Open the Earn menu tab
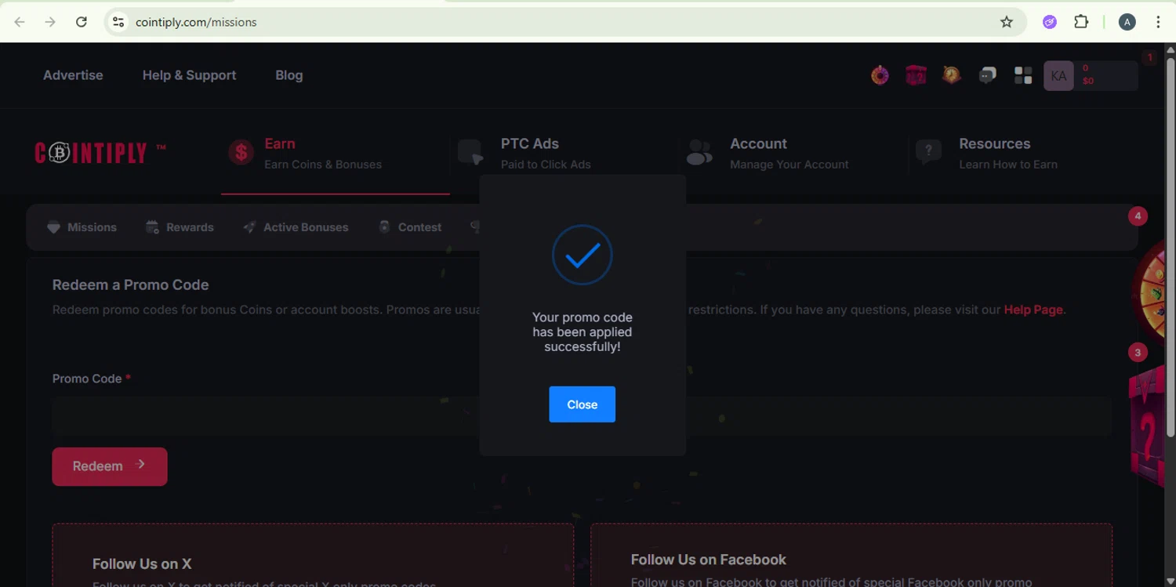The image size is (1176, 587). [x=336, y=154]
